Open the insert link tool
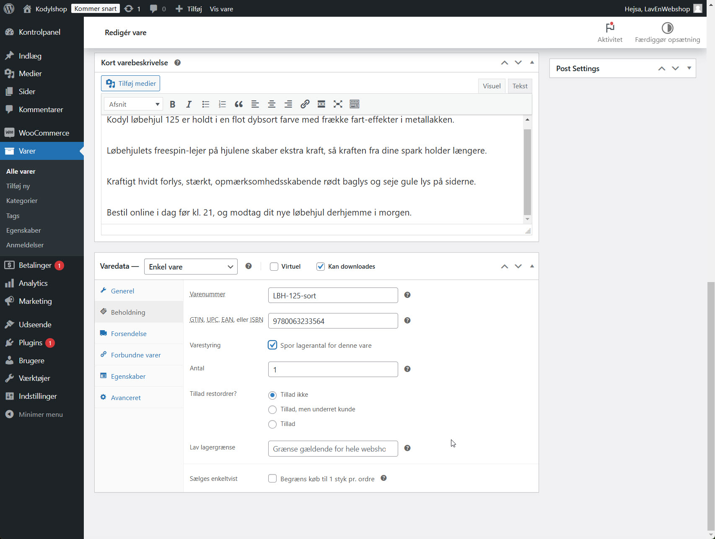This screenshot has width=715, height=539. click(305, 104)
